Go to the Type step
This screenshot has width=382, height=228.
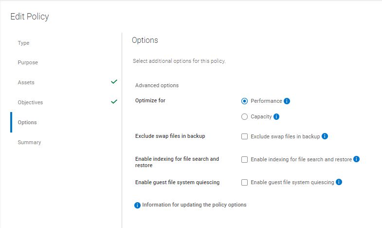24,43
